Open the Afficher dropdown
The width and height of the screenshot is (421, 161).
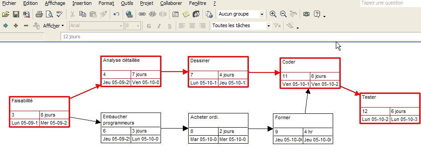[x=54, y=26]
